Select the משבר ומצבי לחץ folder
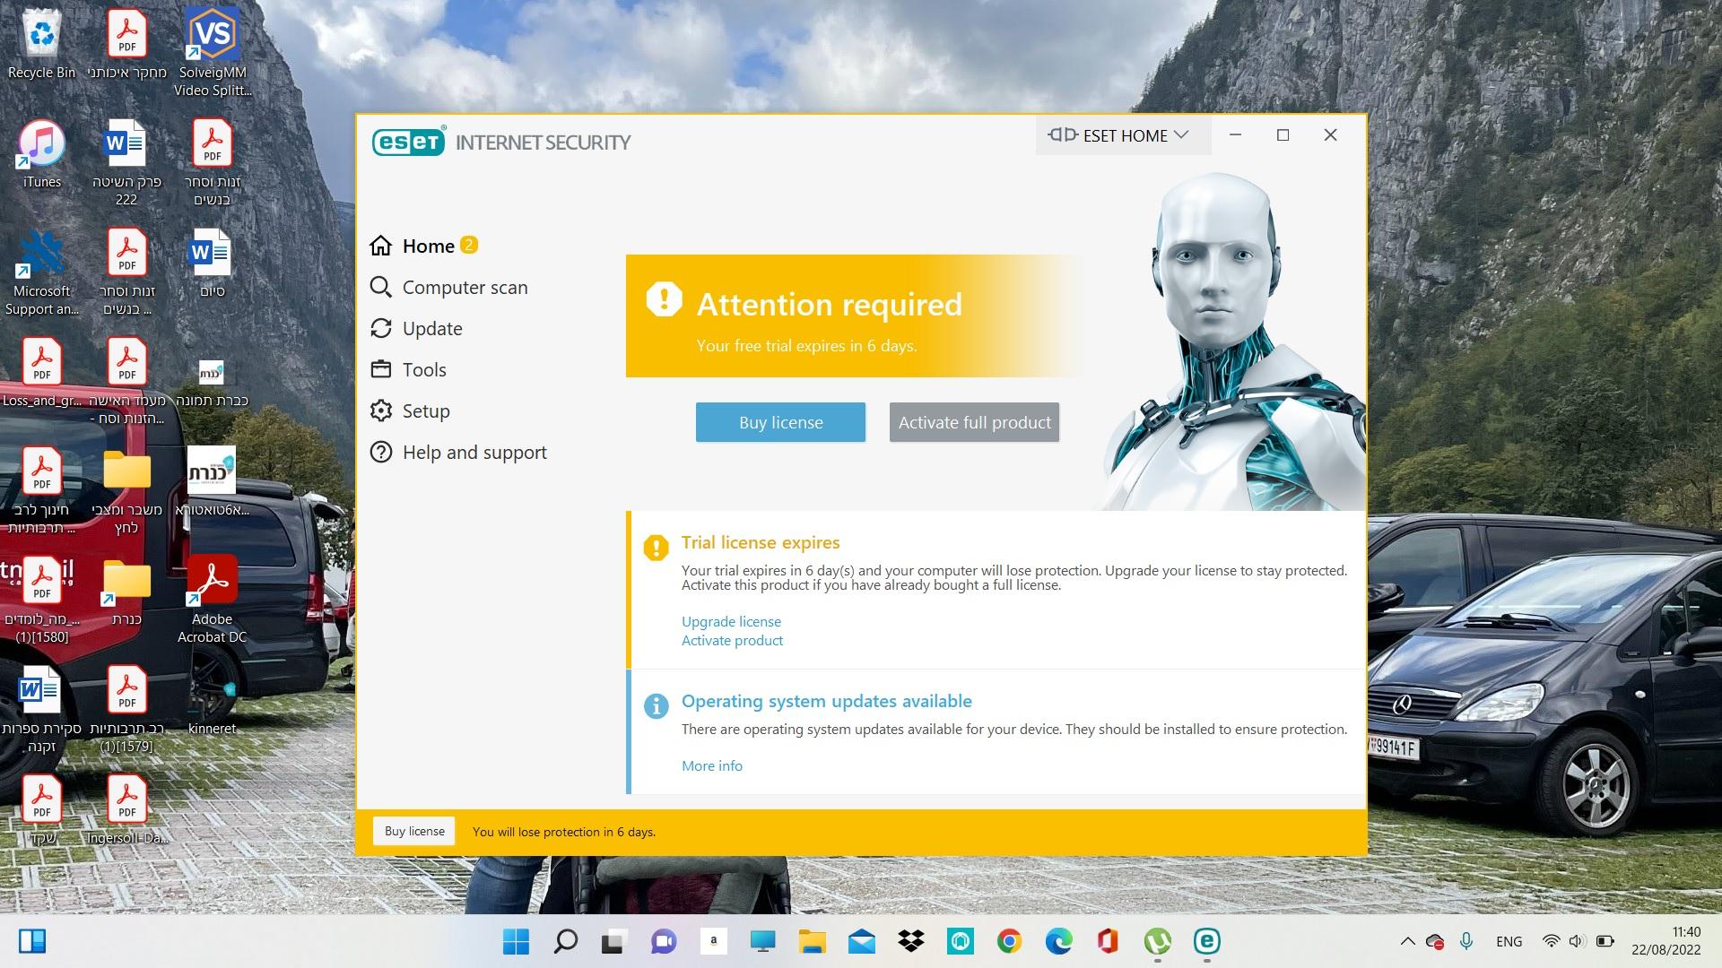1722x968 pixels. (x=126, y=491)
